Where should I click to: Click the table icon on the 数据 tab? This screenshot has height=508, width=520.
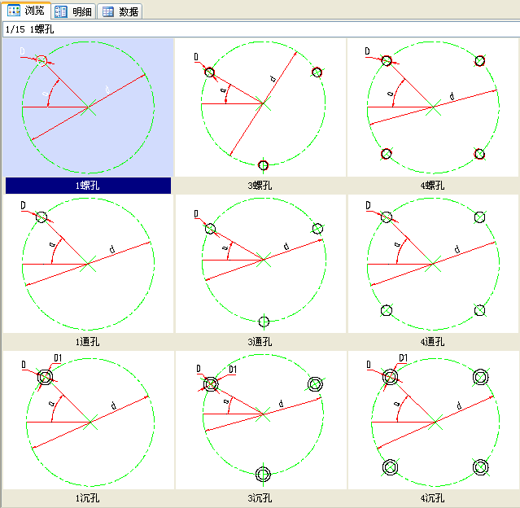(108, 11)
